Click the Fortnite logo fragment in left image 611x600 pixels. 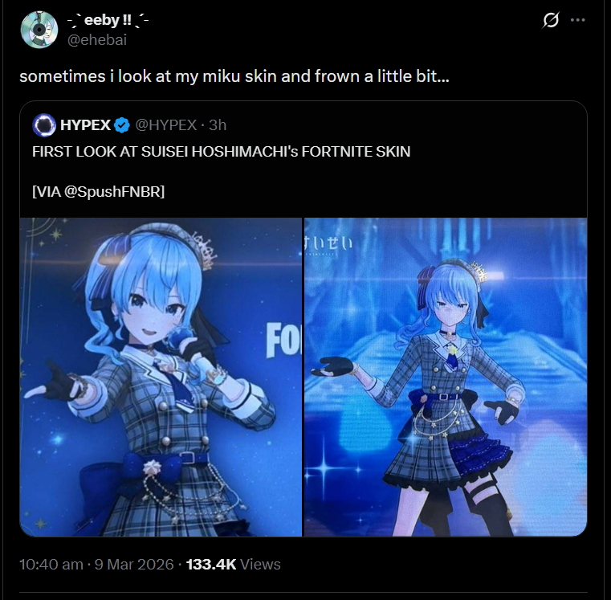tap(283, 341)
